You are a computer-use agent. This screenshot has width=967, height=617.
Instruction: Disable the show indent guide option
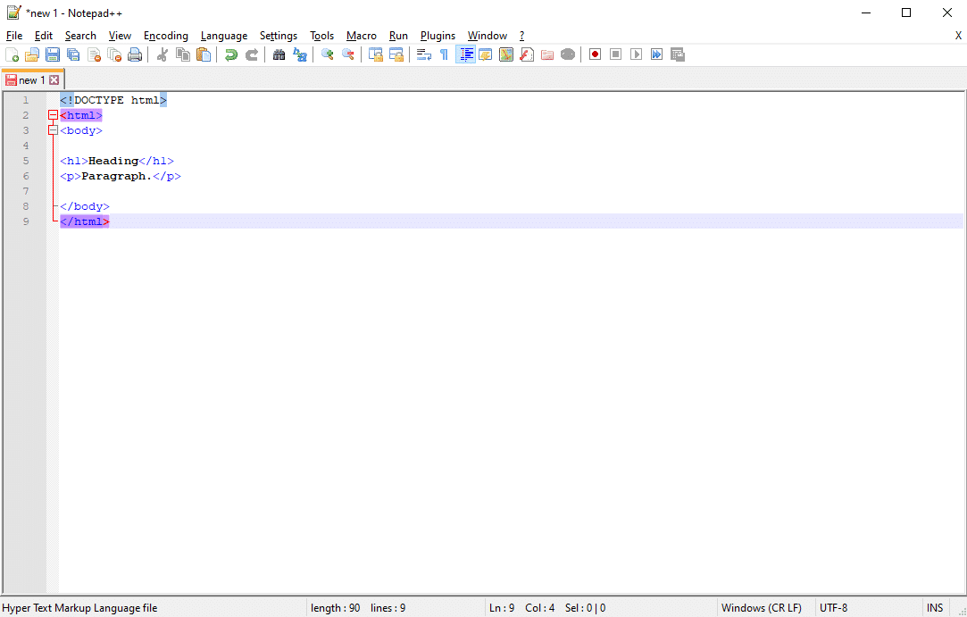pos(465,54)
